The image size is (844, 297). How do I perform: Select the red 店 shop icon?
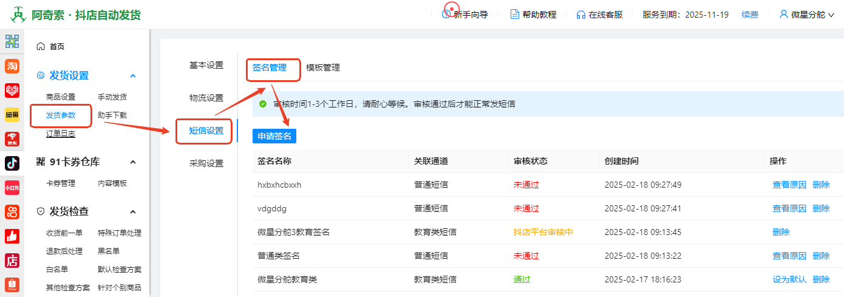(x=12, y=261)
